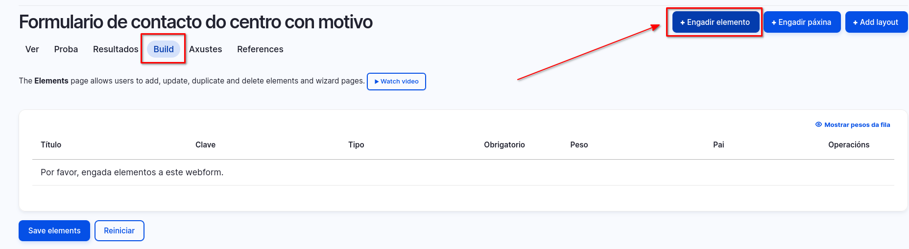909x249 pixels.
Task: Select the Build tab
Action: pyautogui.click(x=164, y=49)
